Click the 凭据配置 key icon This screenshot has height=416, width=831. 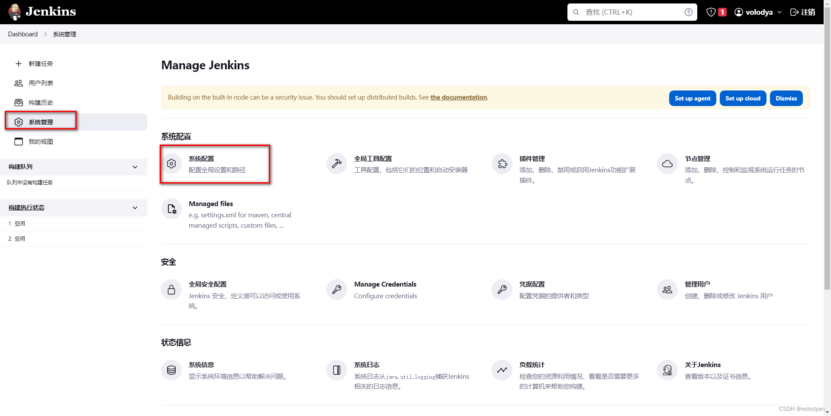point(502,290)
